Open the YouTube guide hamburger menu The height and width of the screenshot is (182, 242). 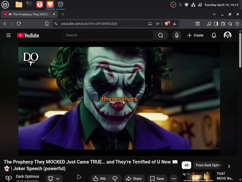click(x=9, y=35)
